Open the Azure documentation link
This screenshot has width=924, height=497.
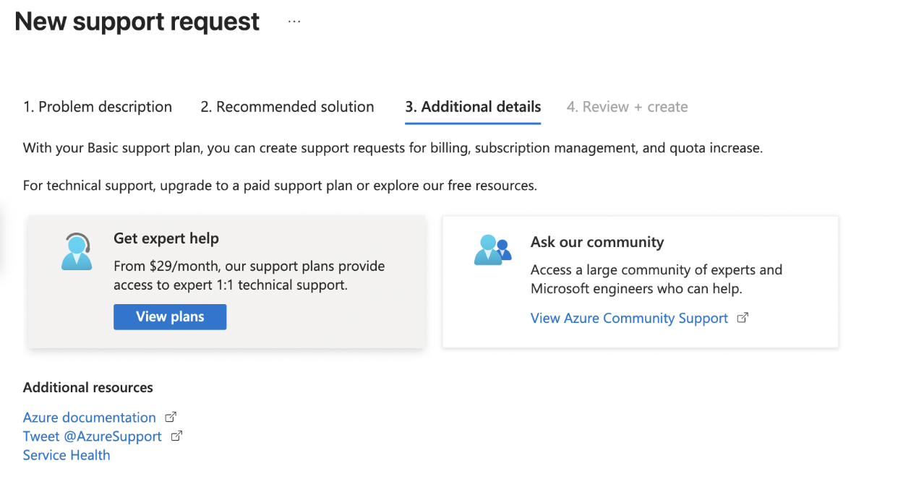pos(90,418)
